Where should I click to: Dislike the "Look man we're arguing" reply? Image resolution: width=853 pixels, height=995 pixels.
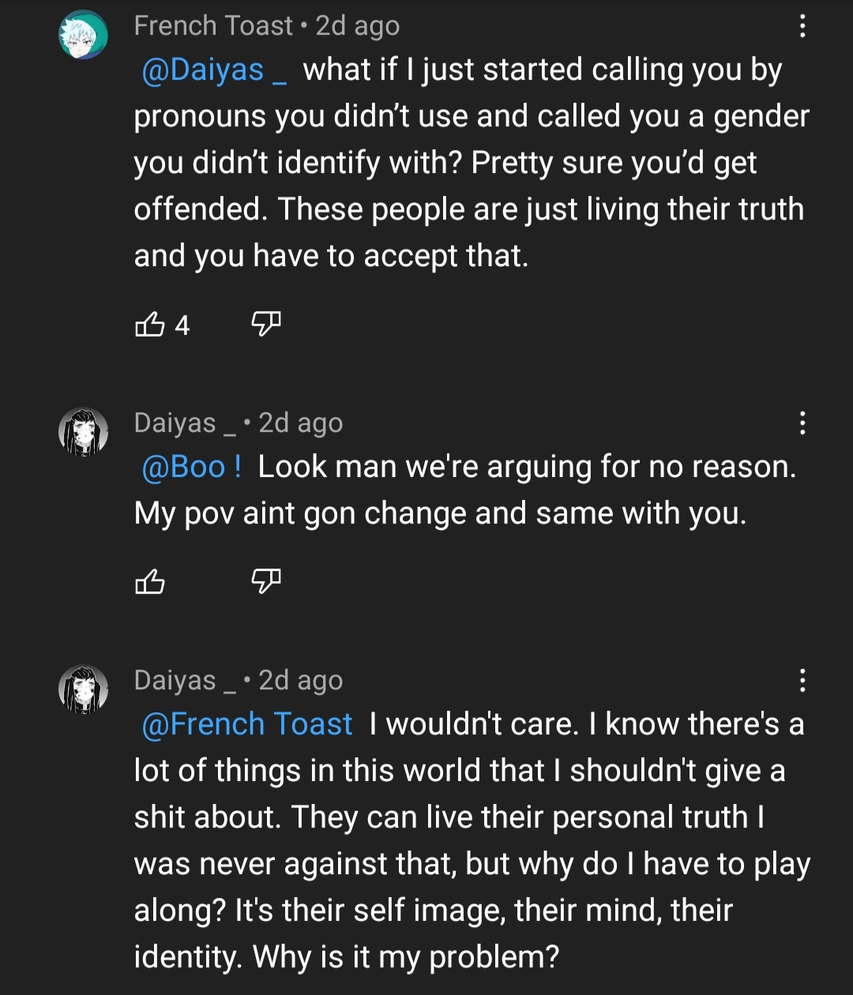(266, 580)
